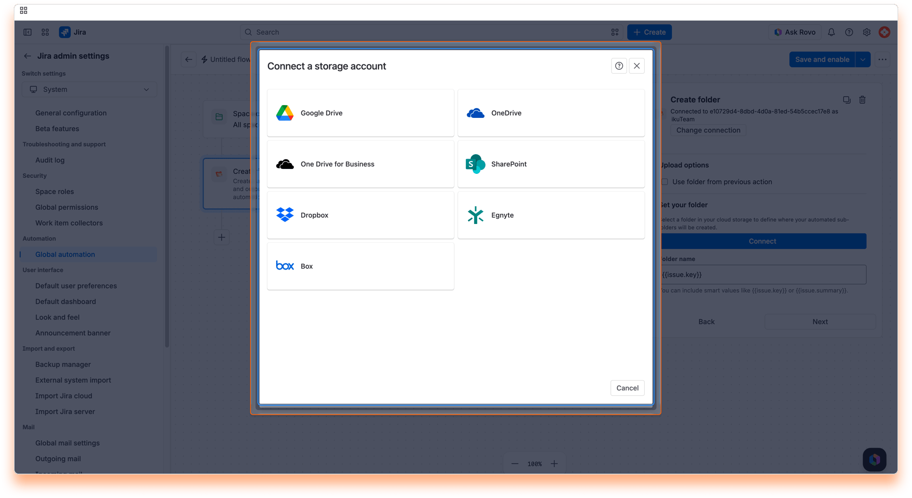Screen dimensions: 912x498
Task: Click the Egnyte logo icon
Action: tap(475, 215)
